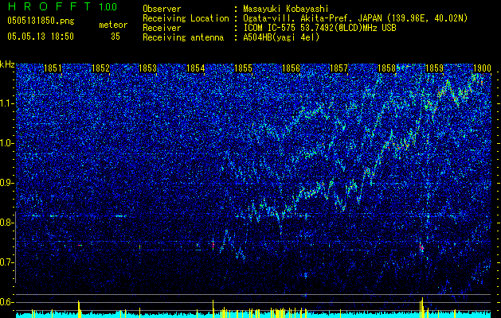Click the 'Receiving antenna' label

click(x=183, y=37)
